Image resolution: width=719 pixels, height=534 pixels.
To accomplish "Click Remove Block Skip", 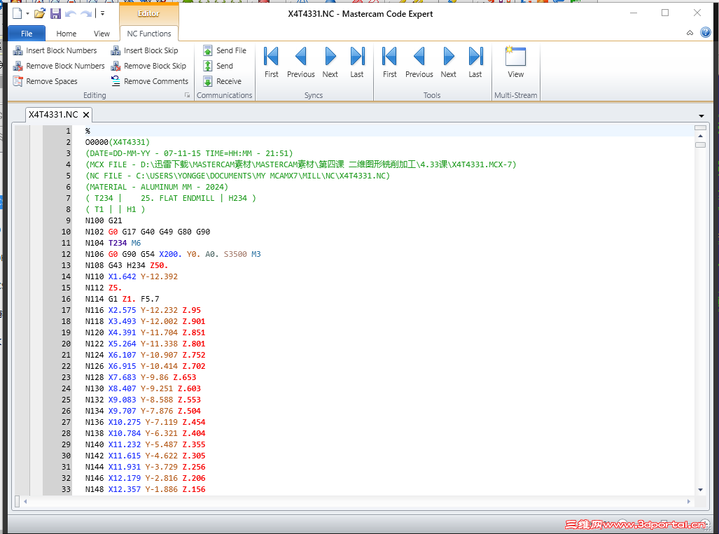I will tap(148, 66).
